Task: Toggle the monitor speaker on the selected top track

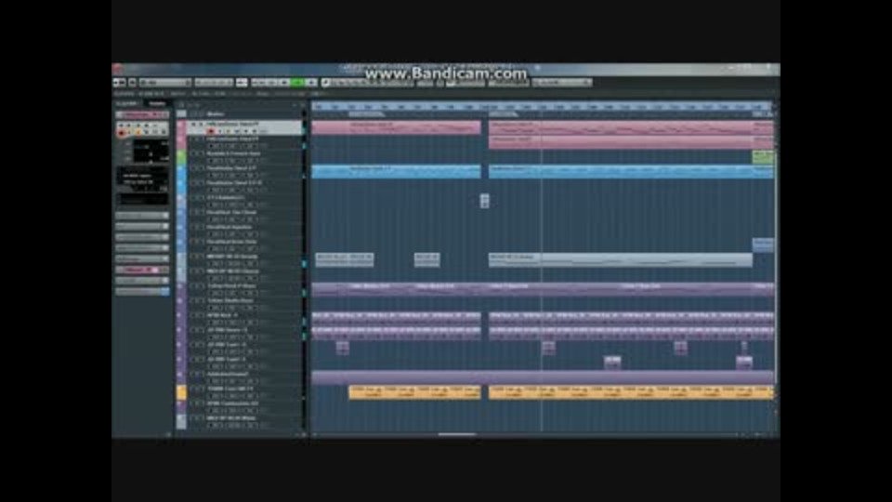Action: tap(219, 131)
